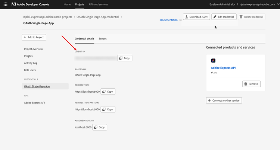This screenshot has height=150, width=280.
Task: Click the blurred Client ID field
Action: click(96, 58)
